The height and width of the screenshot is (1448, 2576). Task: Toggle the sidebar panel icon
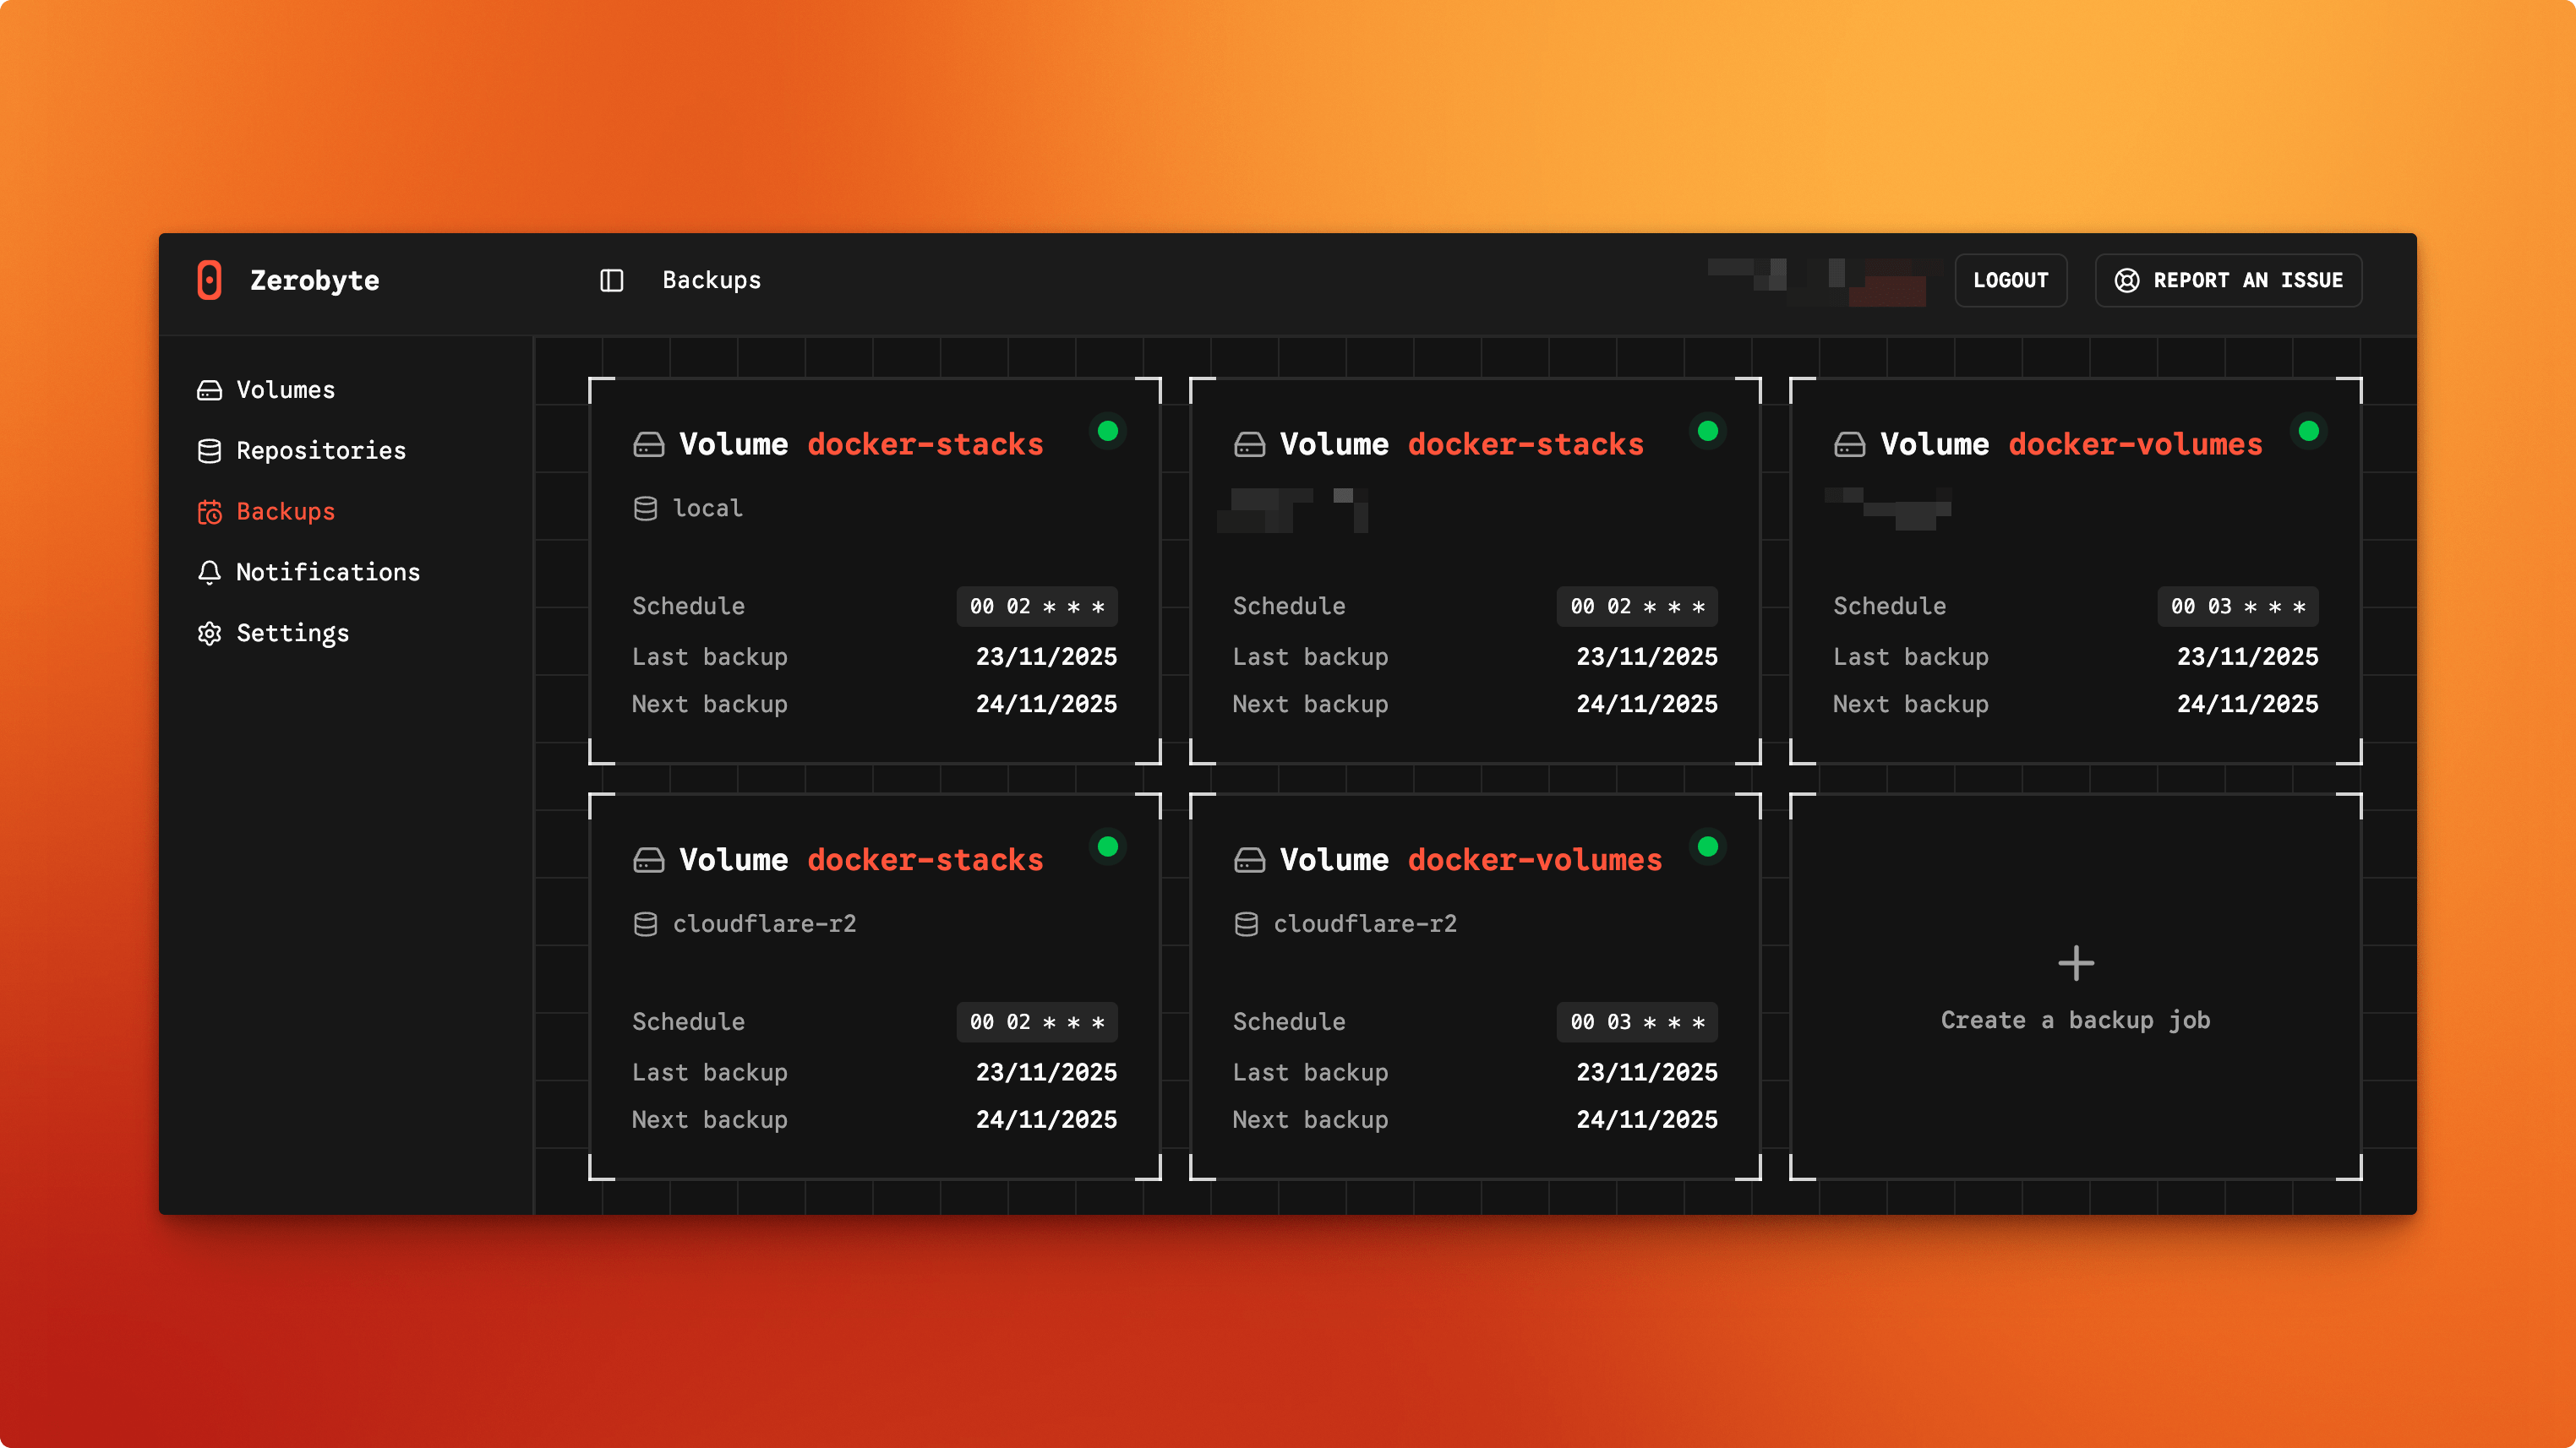pos(611,280)
